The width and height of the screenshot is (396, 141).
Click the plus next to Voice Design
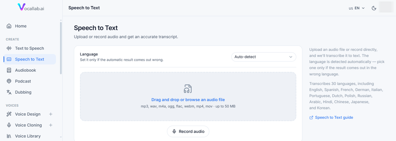[51, 114]
